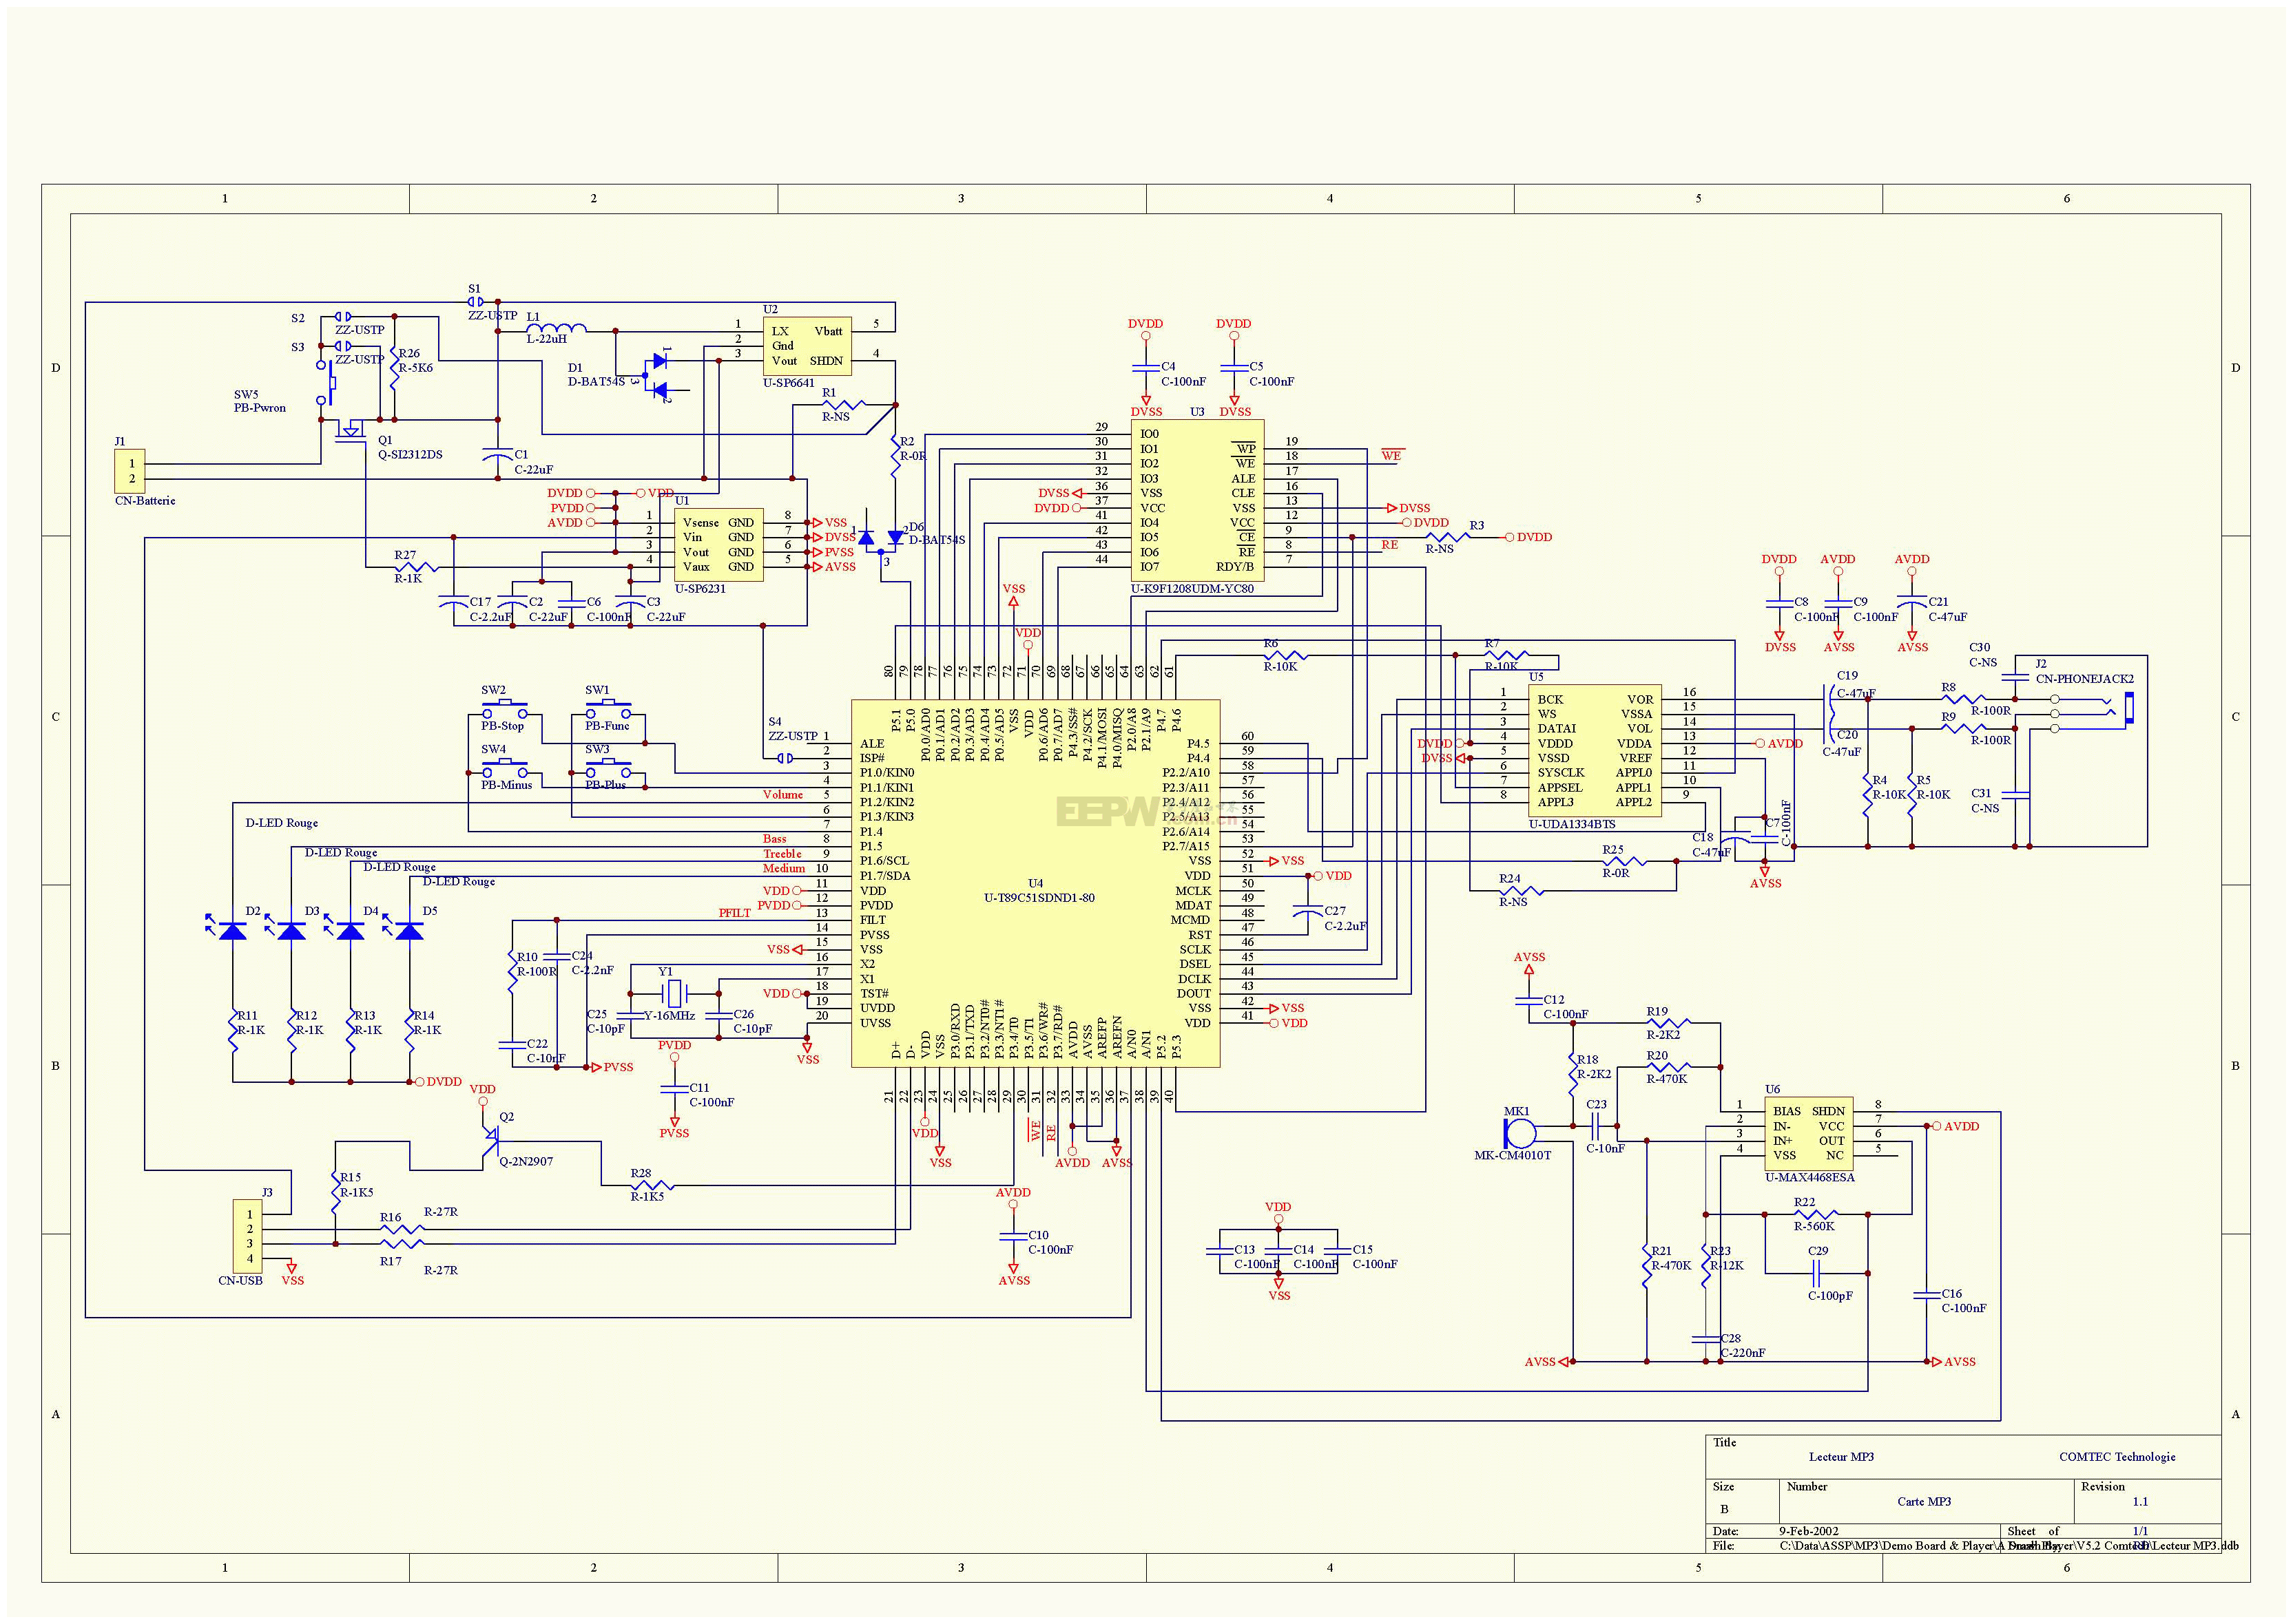Select the U2 SP6641 regulator block
The image size is (2293, 1624).
pyautogui.click(x=807, y=346)
